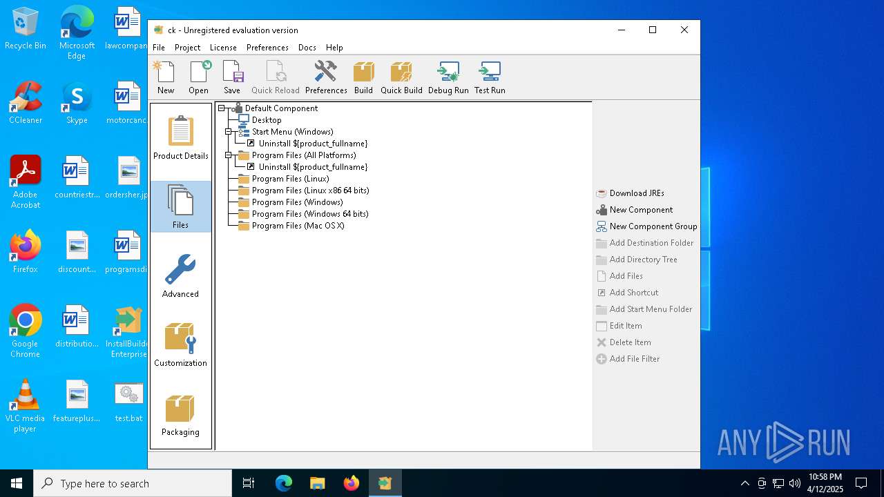Open the Customization section

coord(181,344)
